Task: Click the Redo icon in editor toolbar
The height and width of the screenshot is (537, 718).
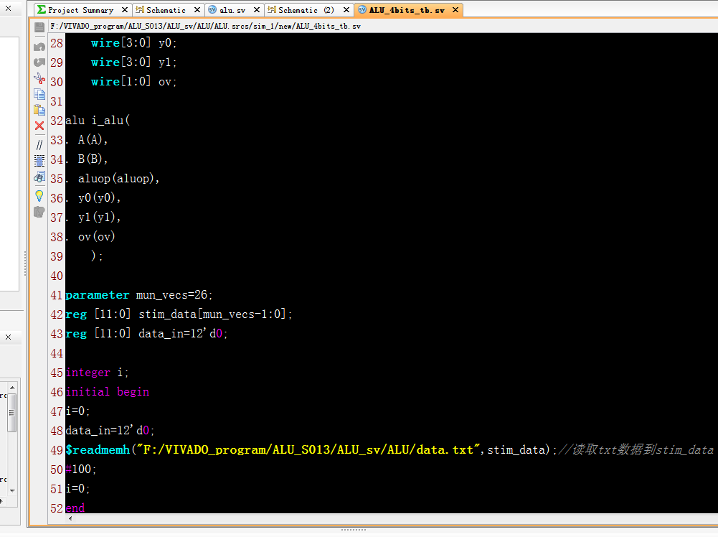Action: click(x=39, y=62)
